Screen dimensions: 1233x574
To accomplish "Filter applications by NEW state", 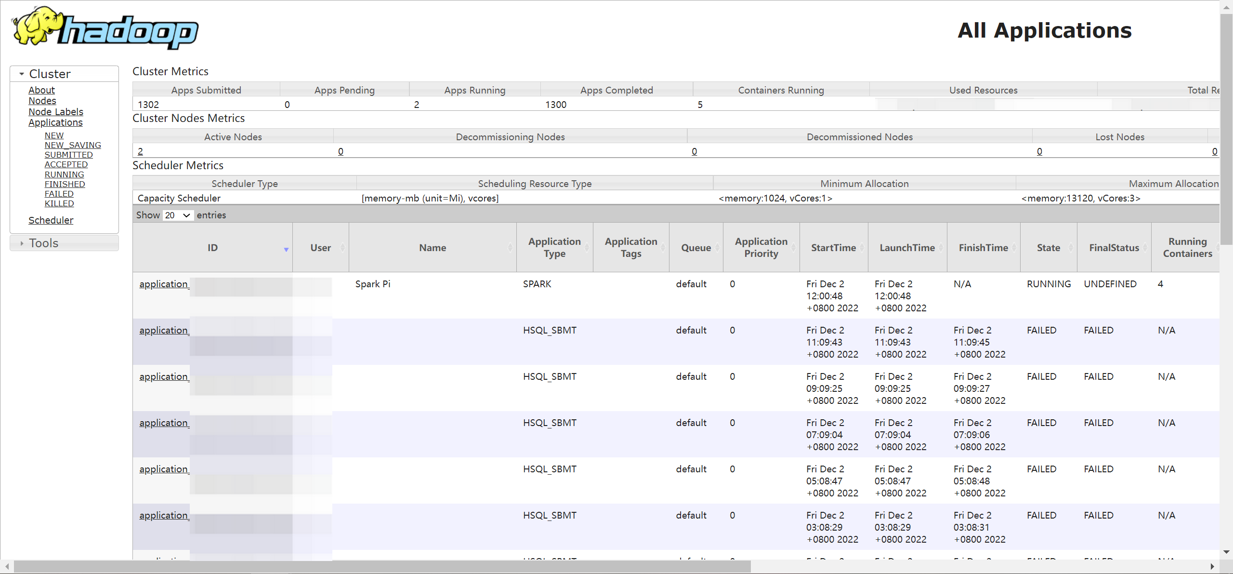I will click(54, 135).
